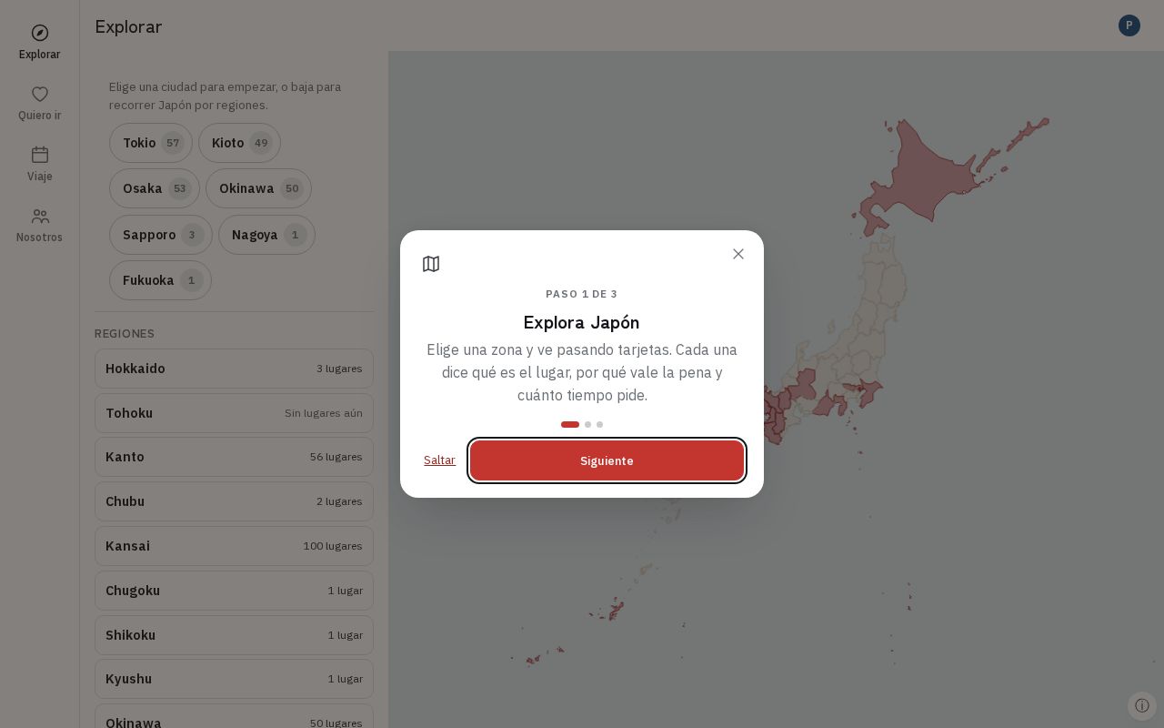The width and height of the screenshot is (1164, 728).
Task: Click the Saltar link
Action: coord(439,460)
